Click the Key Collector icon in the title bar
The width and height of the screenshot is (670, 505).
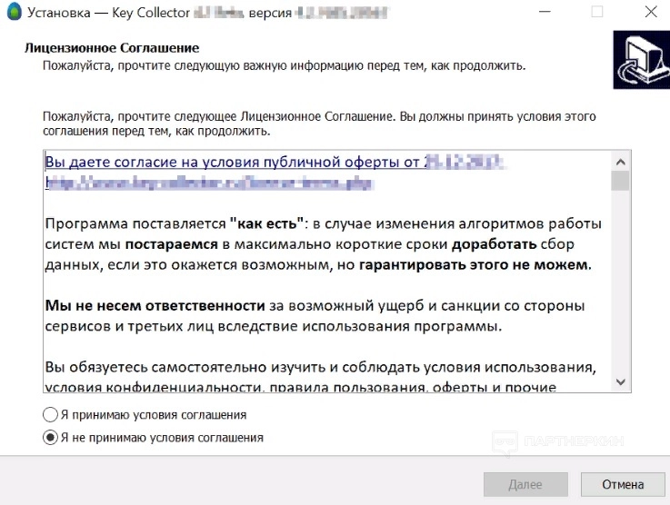pos(15,12)
